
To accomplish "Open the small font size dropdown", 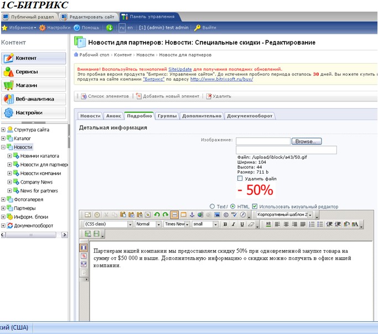I will point(205,224).
